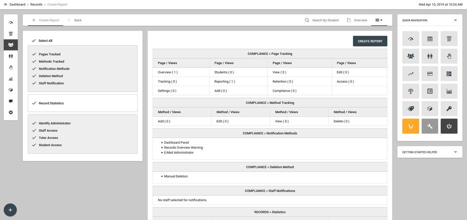
Task: Open the Overview toolbar item
Action: (357, 20)
